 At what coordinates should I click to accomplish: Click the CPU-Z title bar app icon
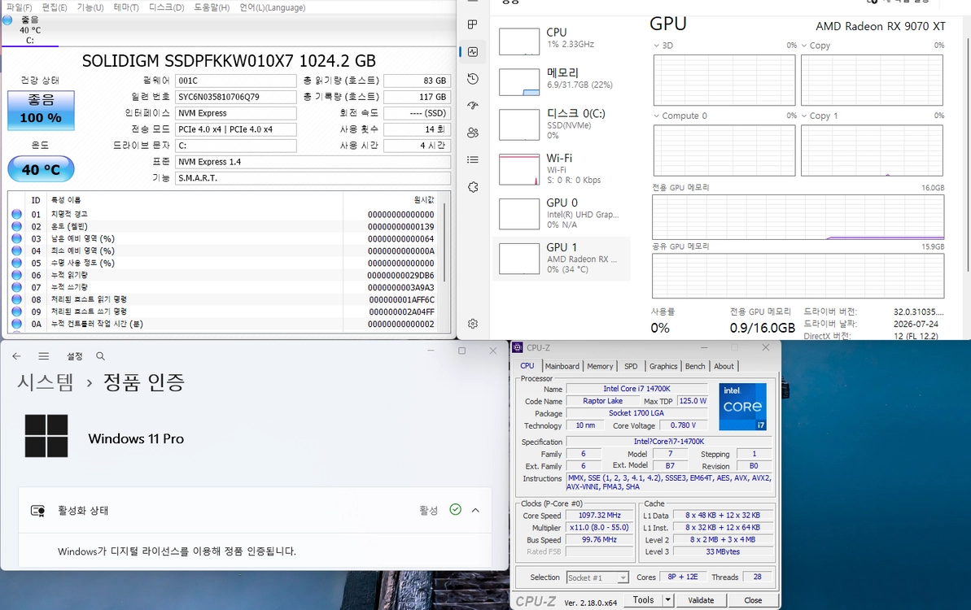(x=518, y=347)
